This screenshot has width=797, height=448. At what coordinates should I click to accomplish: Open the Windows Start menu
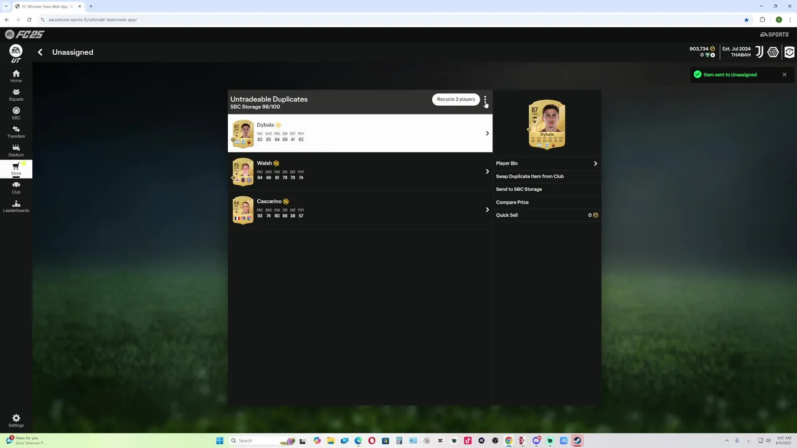(220, 441)
